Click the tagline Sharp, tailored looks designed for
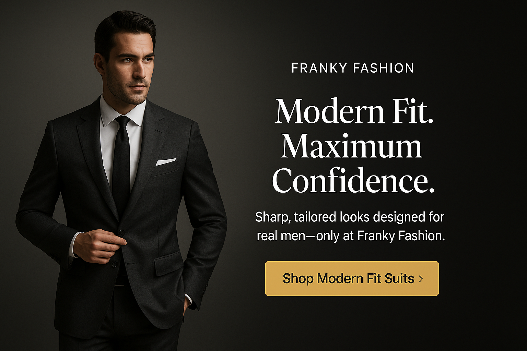Image resolution: width=527 pixels, height=351 pixels. (x=350, y=217)
